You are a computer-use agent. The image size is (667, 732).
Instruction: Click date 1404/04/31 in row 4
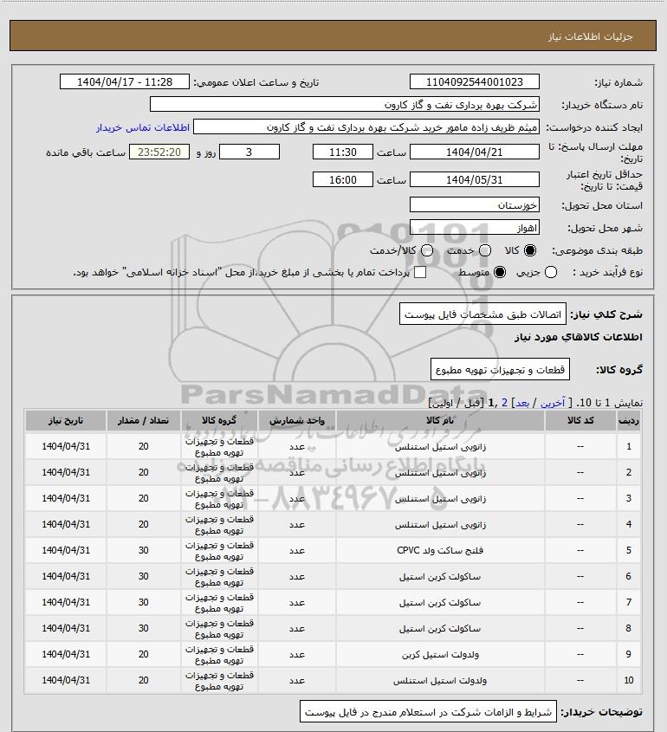point(66,524)
